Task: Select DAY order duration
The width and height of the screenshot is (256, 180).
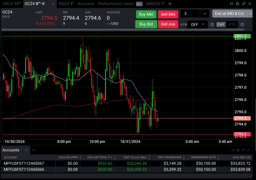Action: point(221,25)
